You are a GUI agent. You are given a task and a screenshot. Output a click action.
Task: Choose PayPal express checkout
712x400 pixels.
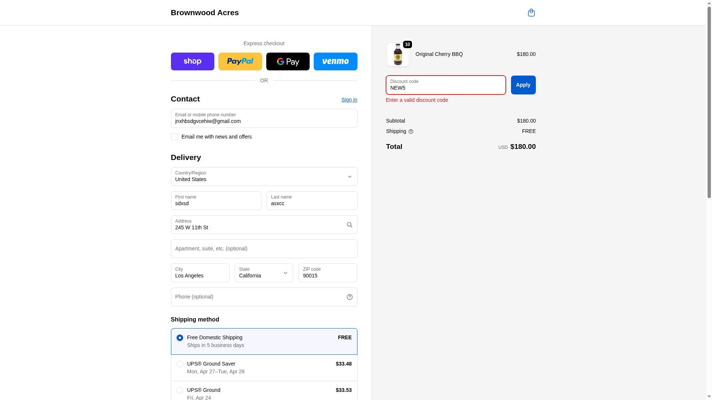240,61
